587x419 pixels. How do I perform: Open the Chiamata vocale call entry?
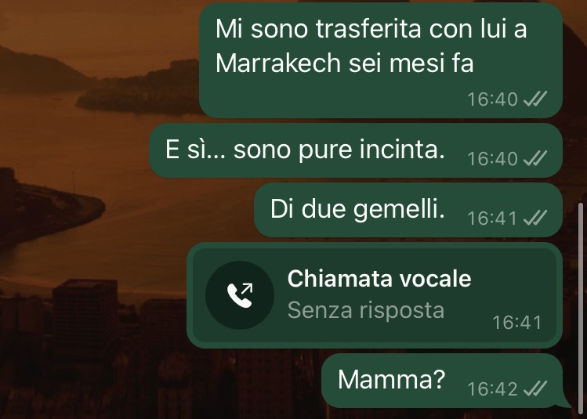pos(375,295)
